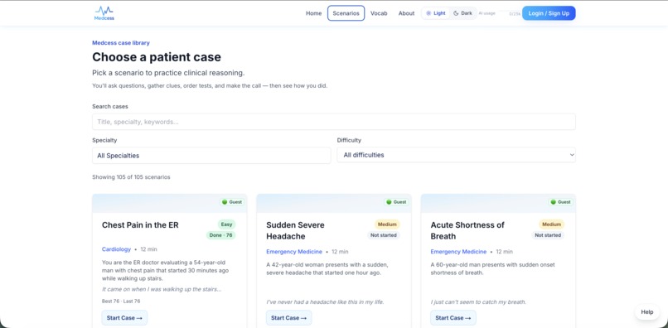This screenshot has height=328, width=668.
Task: Click quote "I've never had a headache like this"
Action: point(325,302)
